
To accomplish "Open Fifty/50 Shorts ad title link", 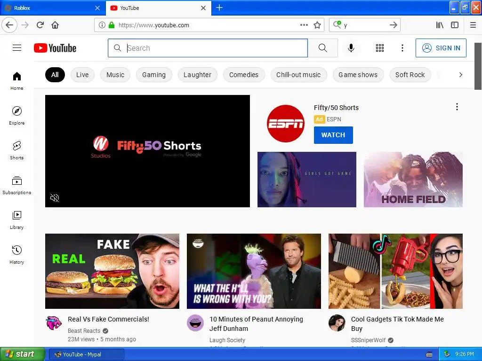I will [336, 108].
